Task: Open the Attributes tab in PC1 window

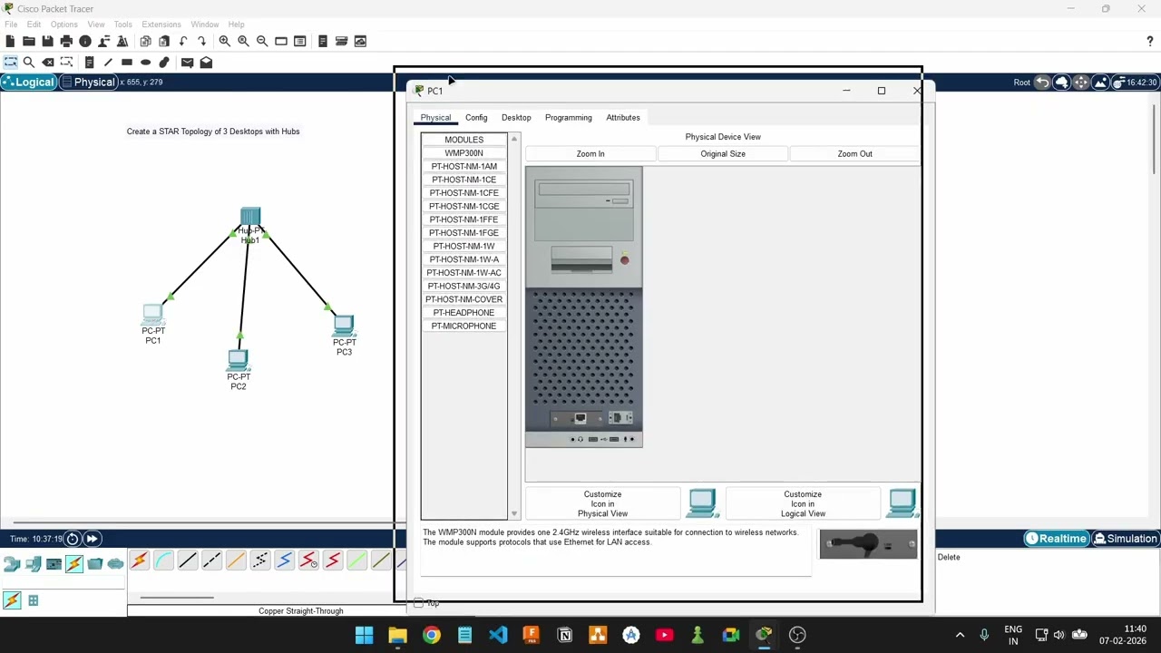Action: (x=623, y=118)
